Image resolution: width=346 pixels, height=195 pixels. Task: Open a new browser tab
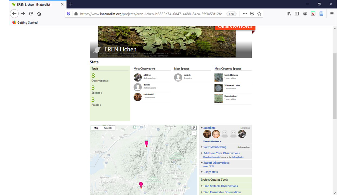(x=71, y=4)
